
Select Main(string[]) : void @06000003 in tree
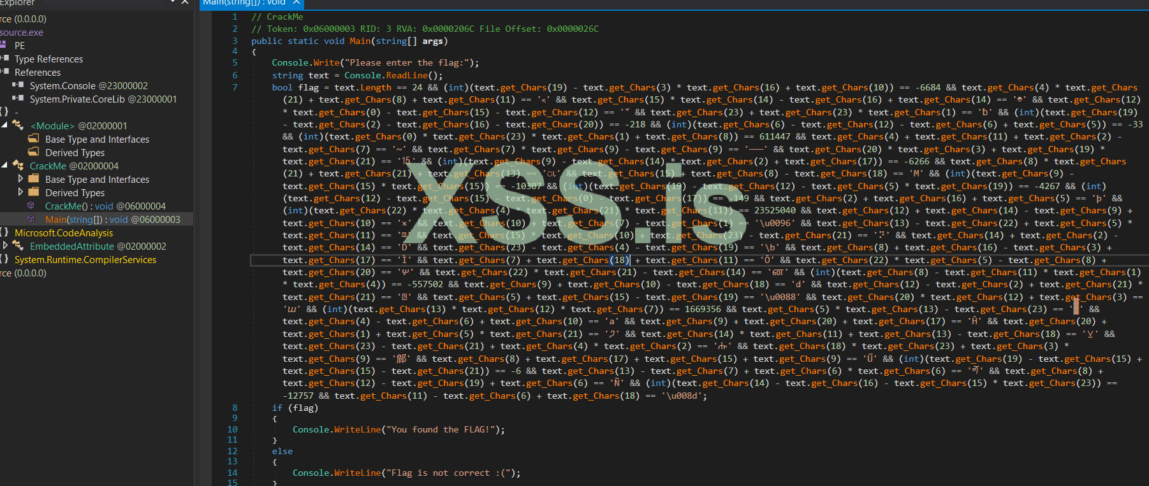(113, 220)
